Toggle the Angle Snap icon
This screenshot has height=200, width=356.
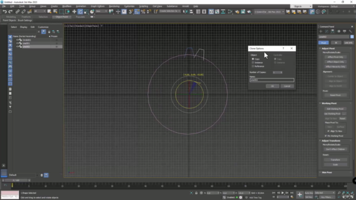pyautogui.click(x=137, y=12)
